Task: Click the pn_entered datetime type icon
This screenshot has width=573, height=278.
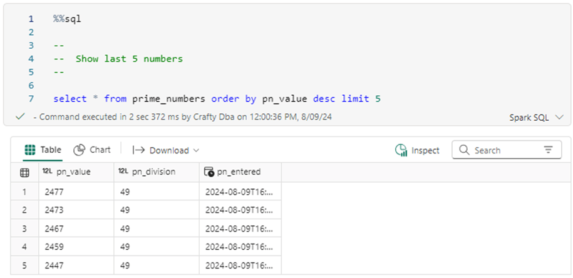Action: (x=210, y=172)
